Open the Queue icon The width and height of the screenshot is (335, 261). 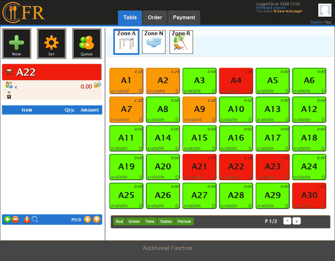87,43
